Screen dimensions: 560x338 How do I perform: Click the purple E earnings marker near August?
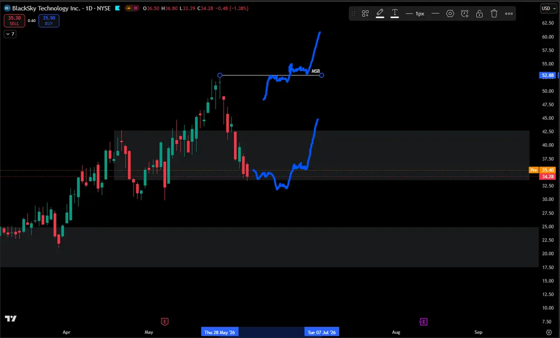point(423,321)
